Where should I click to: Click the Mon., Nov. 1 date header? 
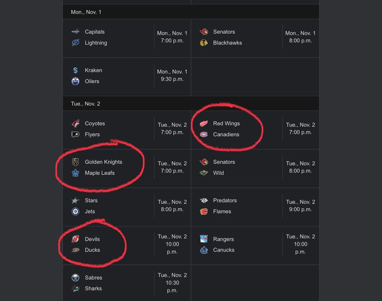[x=86, y=12]
